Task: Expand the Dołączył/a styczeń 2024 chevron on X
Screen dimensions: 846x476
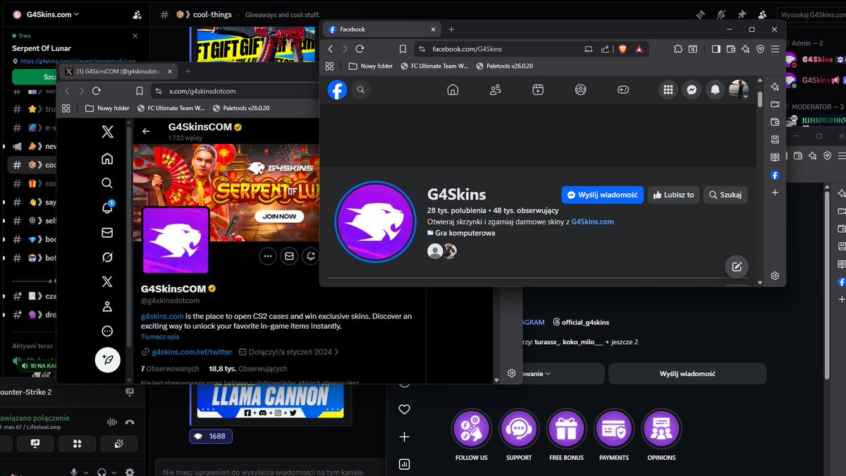Action: 337,352
